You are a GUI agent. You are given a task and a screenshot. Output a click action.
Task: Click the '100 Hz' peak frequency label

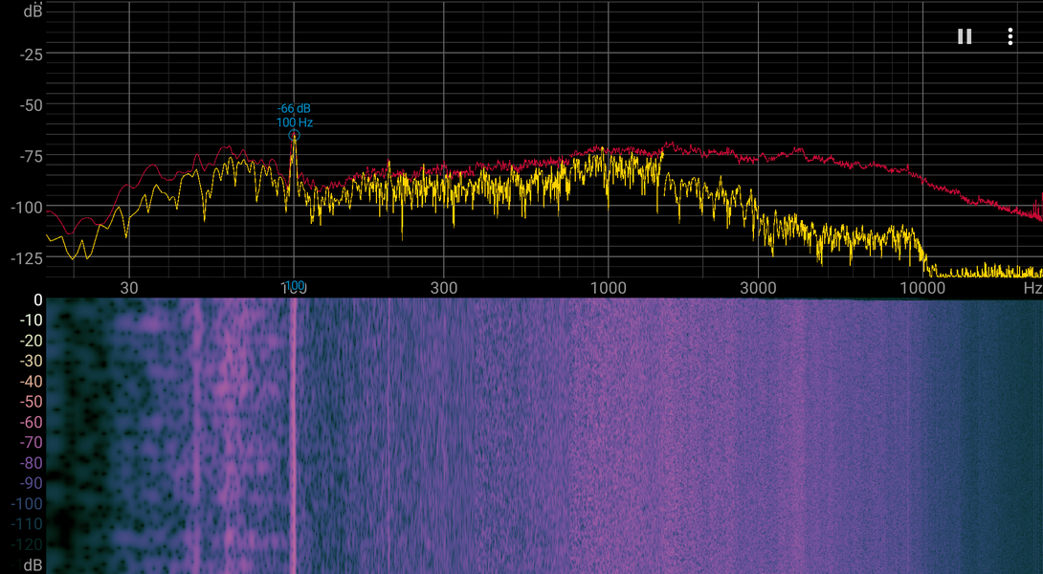point(294,122)
